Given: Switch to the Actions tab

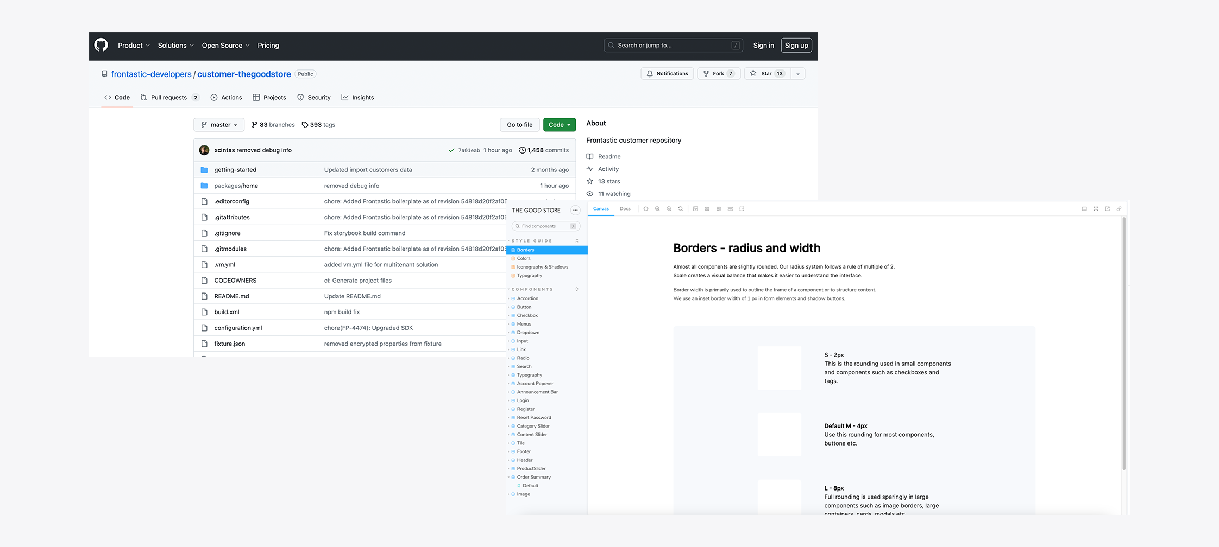Looking at the screenshot, I should click(x=226, y=98).
